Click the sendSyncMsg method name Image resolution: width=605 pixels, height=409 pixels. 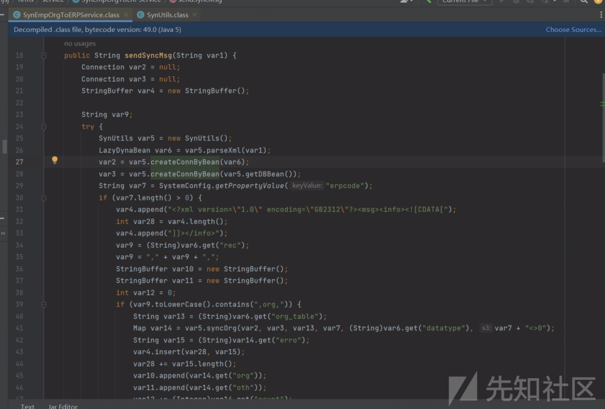[x=148, y=55]
